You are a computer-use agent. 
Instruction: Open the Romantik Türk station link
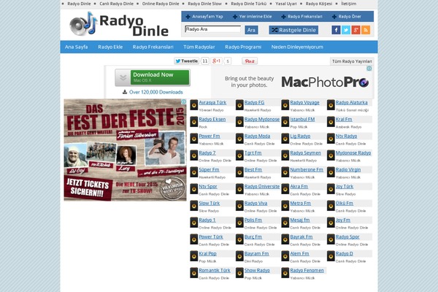215,270
